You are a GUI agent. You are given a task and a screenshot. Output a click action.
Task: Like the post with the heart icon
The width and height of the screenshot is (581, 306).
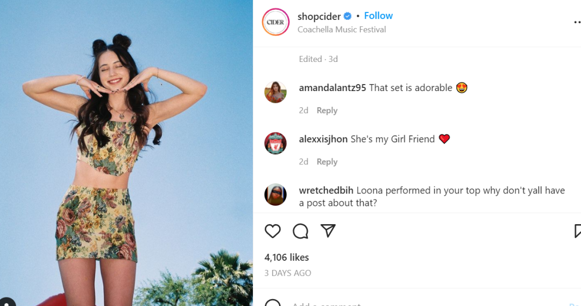pyautogui.click(x=273, y=231)
